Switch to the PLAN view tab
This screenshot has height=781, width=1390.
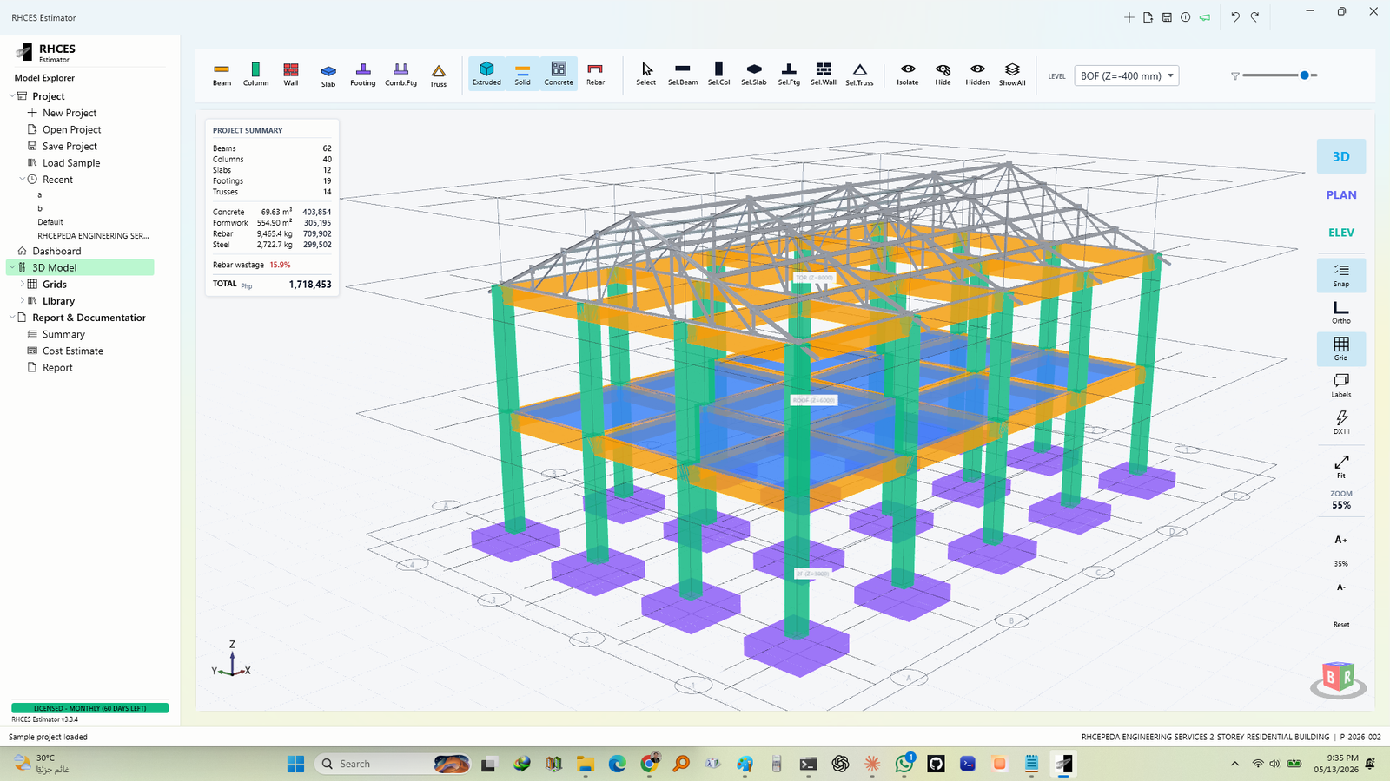[x=1341, y=195]
